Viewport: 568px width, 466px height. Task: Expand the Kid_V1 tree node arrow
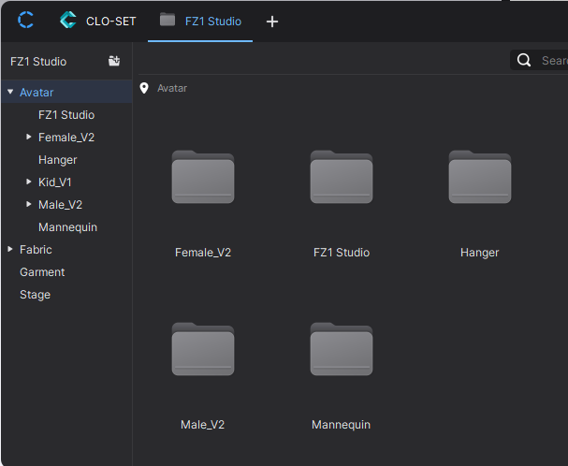point(29,182)
